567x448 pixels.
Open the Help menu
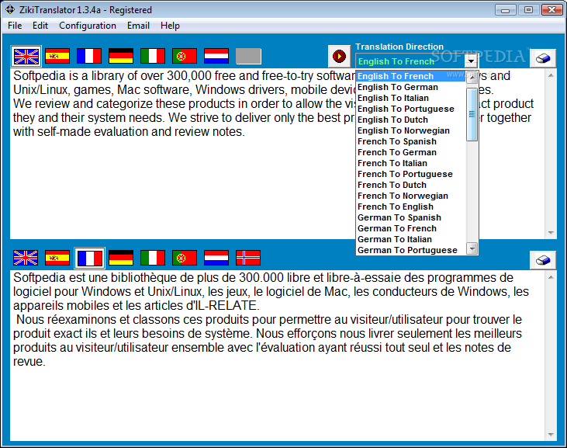tap(170, 26)
